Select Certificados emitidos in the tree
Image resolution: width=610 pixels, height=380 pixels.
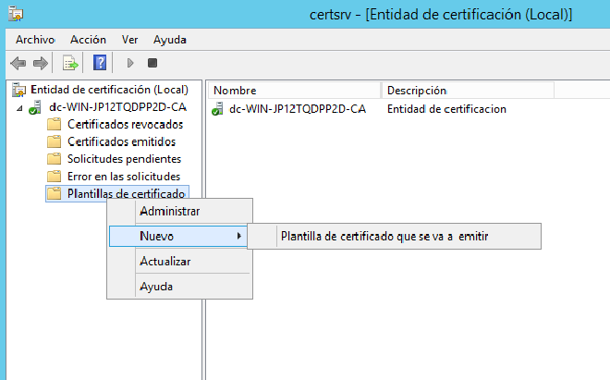121,141
